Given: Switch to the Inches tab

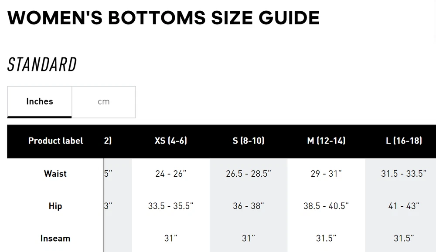Looking at the screenshot, I should point(39,102).
